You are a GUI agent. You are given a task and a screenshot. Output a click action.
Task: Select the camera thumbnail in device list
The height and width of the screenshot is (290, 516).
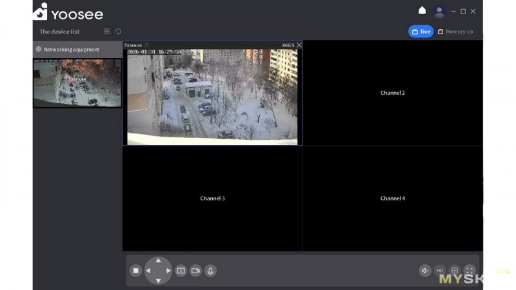click(x=77, y=82)
